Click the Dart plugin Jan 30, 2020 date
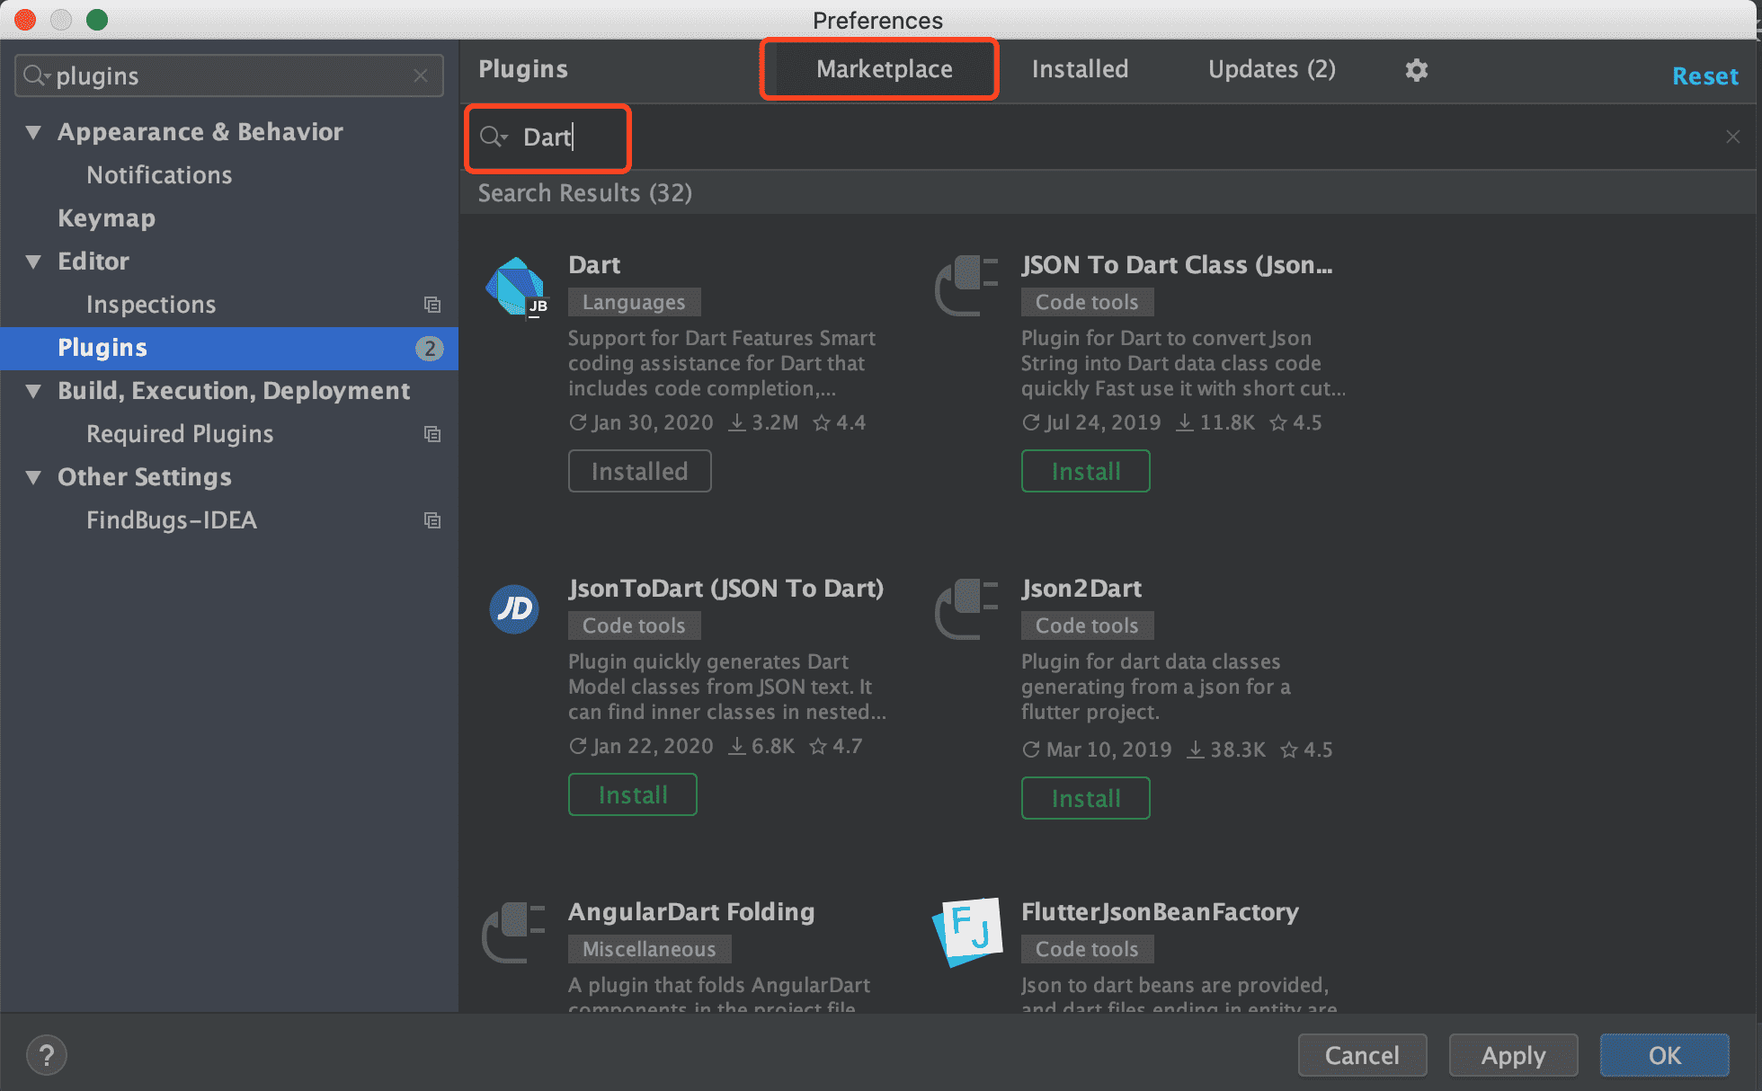The height and width of the screenshot is (1091, 1762). pos(641,422)
